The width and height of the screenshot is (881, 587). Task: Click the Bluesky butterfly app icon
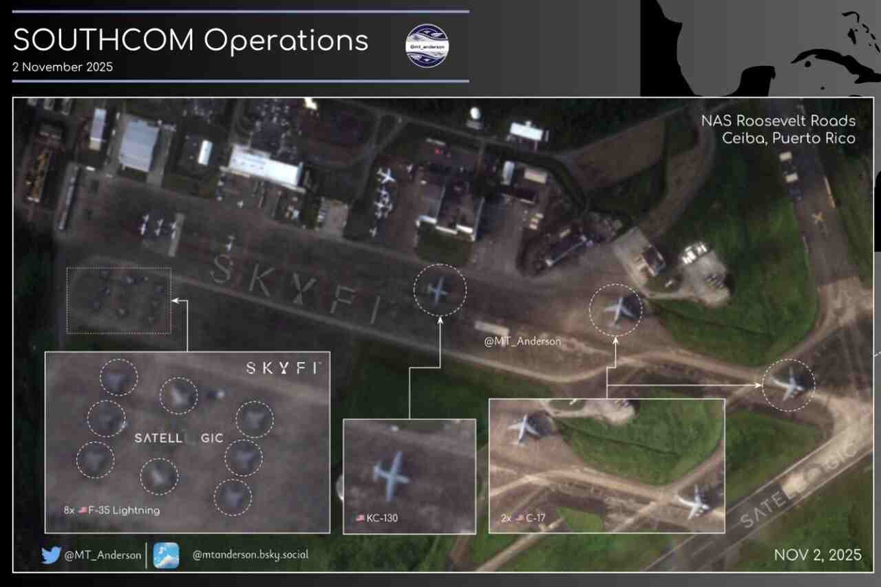tap(167, 555)
